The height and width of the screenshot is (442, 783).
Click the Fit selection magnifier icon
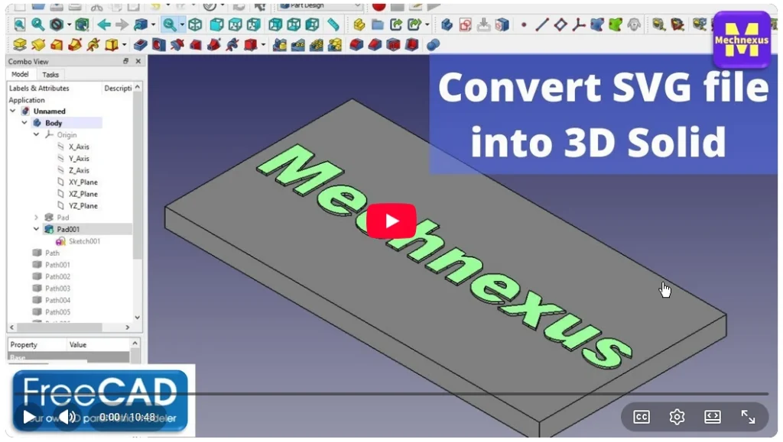38,24
